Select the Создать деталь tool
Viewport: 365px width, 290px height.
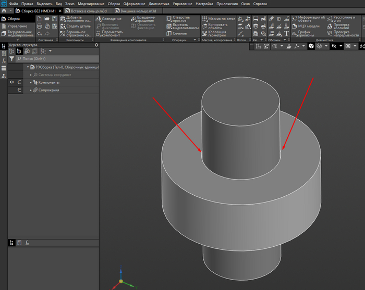click(76, 26)
